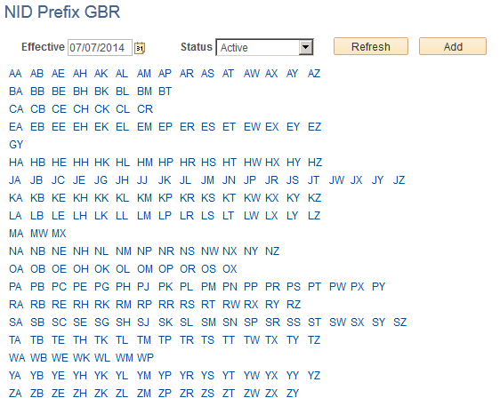Click the LA prefix link

(x=15, y=216)
